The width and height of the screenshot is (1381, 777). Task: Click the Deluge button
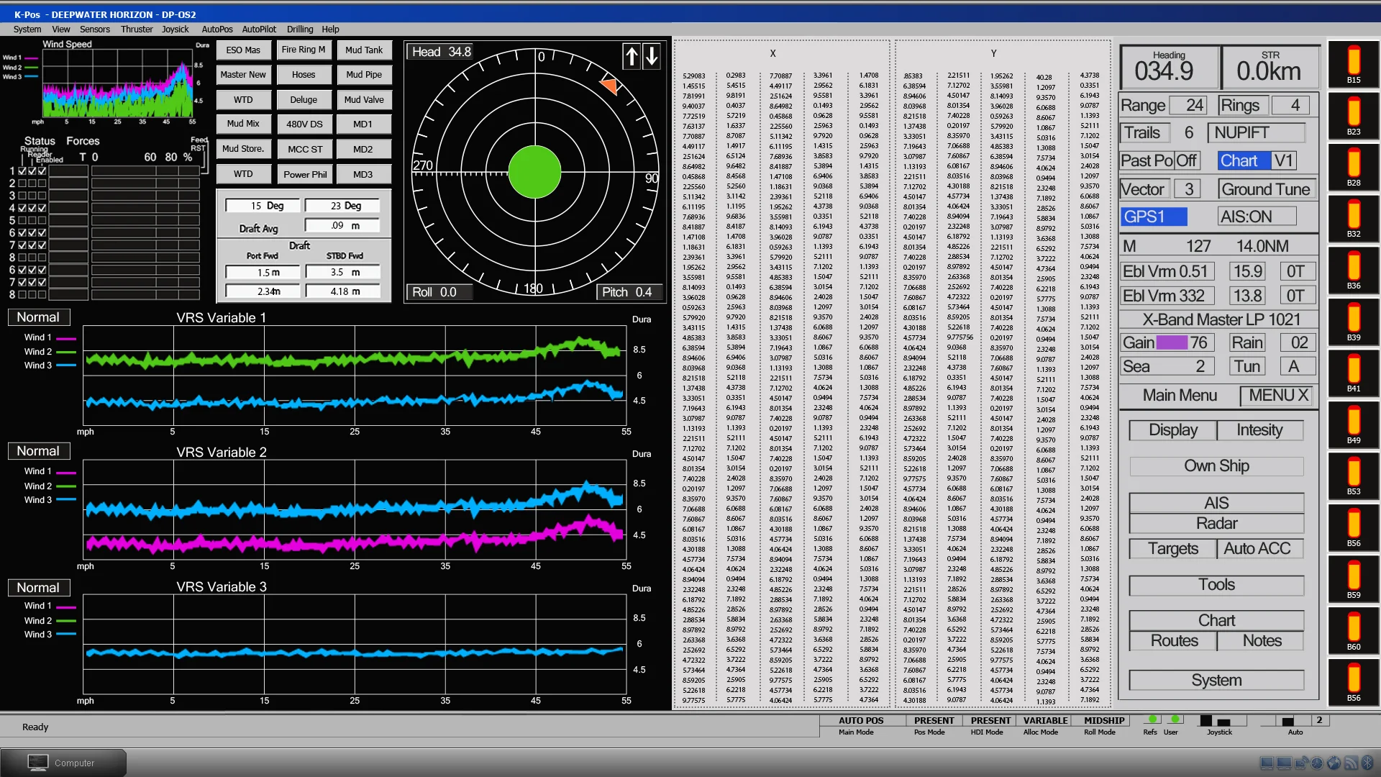click(304, 100)
